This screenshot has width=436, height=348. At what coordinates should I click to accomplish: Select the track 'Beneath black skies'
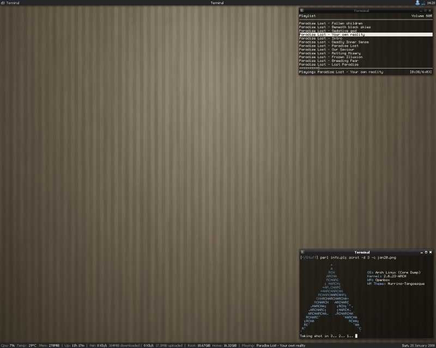click(335, 27)
